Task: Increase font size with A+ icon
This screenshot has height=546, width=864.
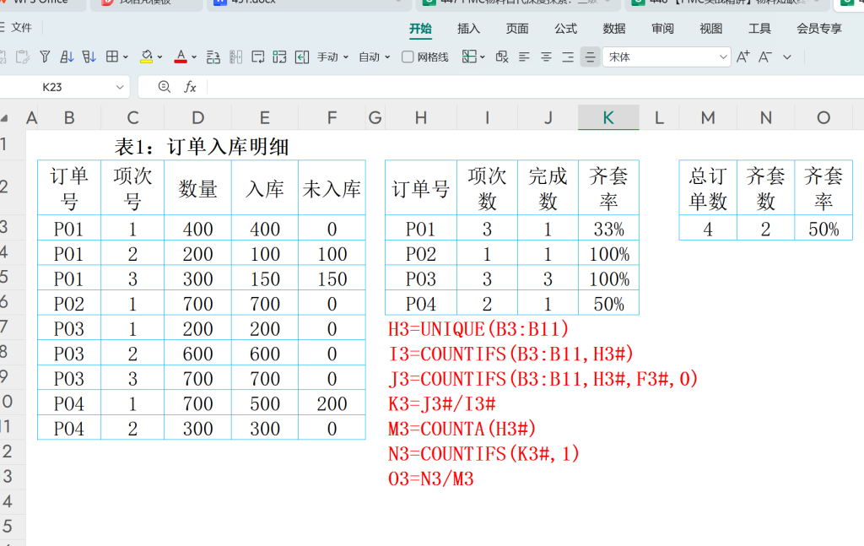Action: click(742, 57)
